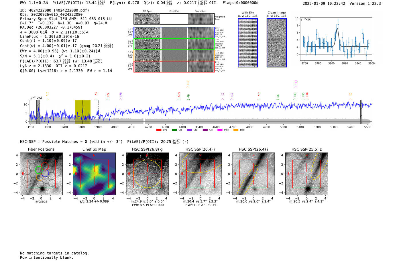The image size is (401, 273).
Task: Click the Weighted Sum 2D spectrum row
Action: coord(174,19)
